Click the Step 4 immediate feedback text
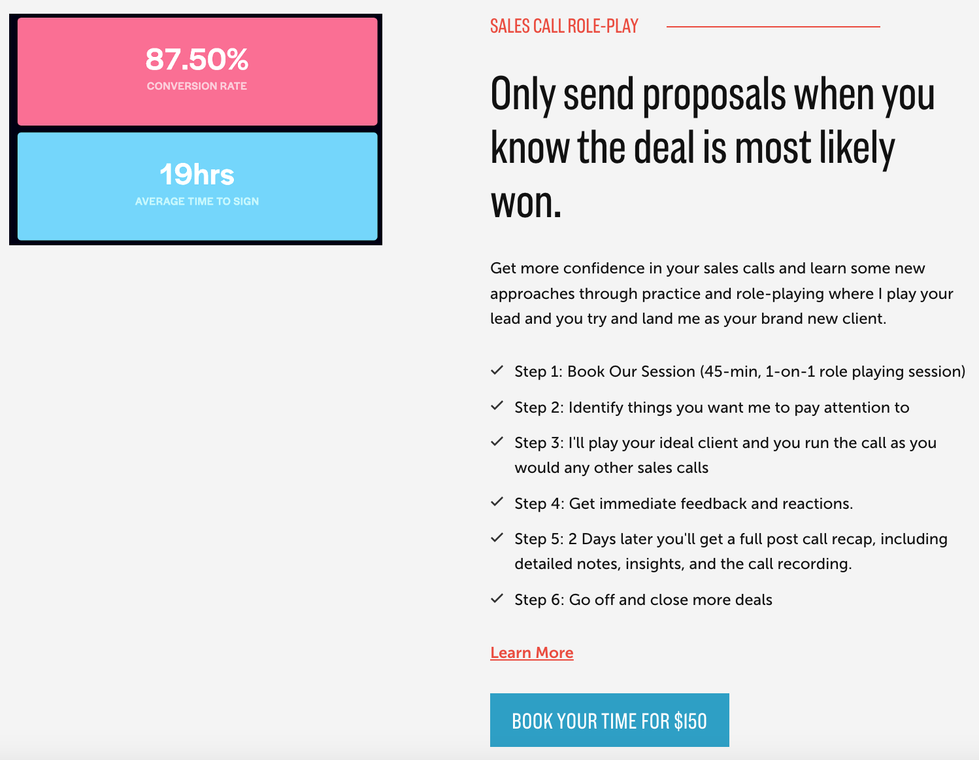Viewport: 979px width, 760px height. [x=684, y=504]
